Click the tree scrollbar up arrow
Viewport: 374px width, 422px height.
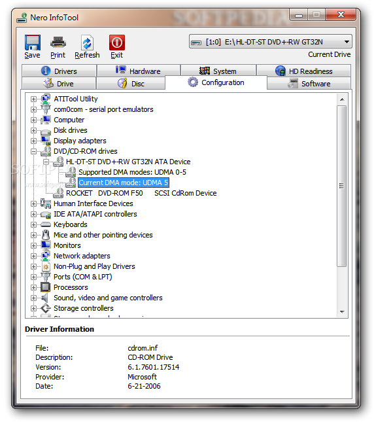click(342, 99)
